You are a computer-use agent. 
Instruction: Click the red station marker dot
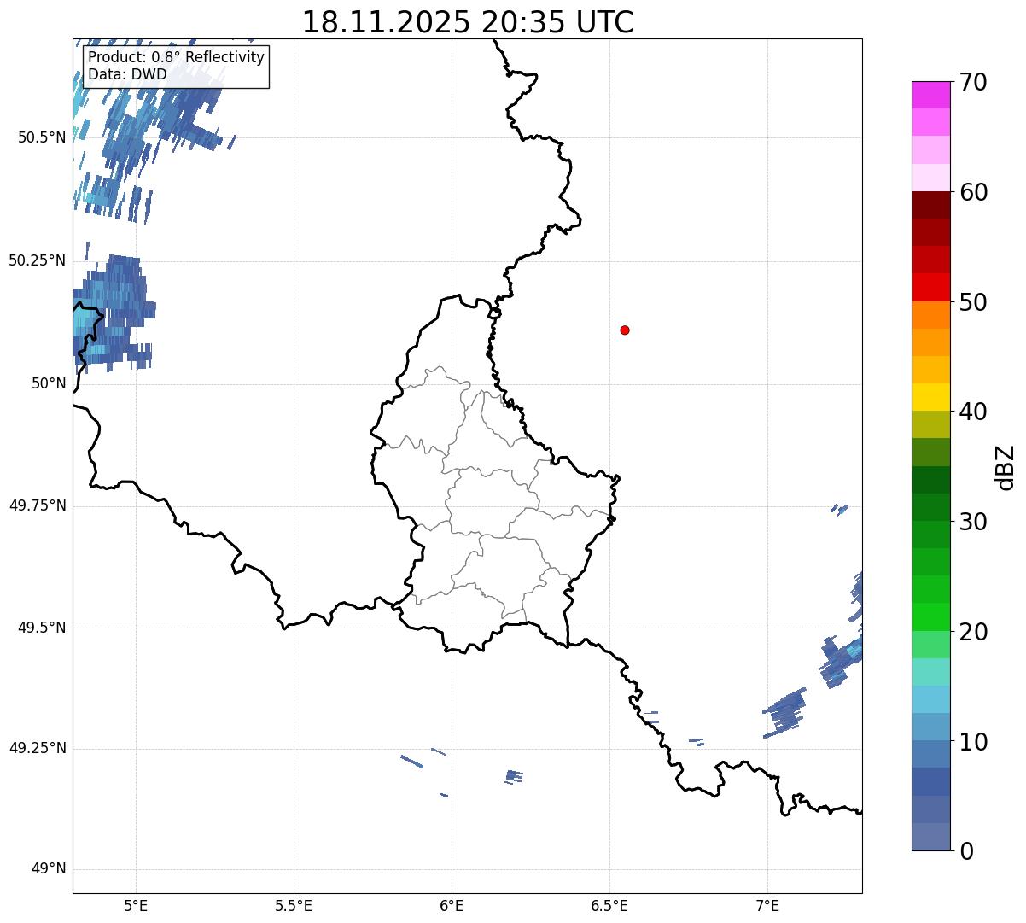[625, 330]
